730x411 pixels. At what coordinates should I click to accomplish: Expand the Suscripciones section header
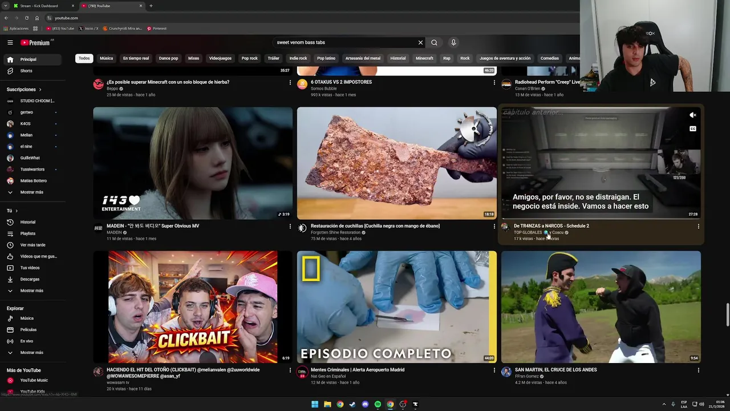(24, 90)
